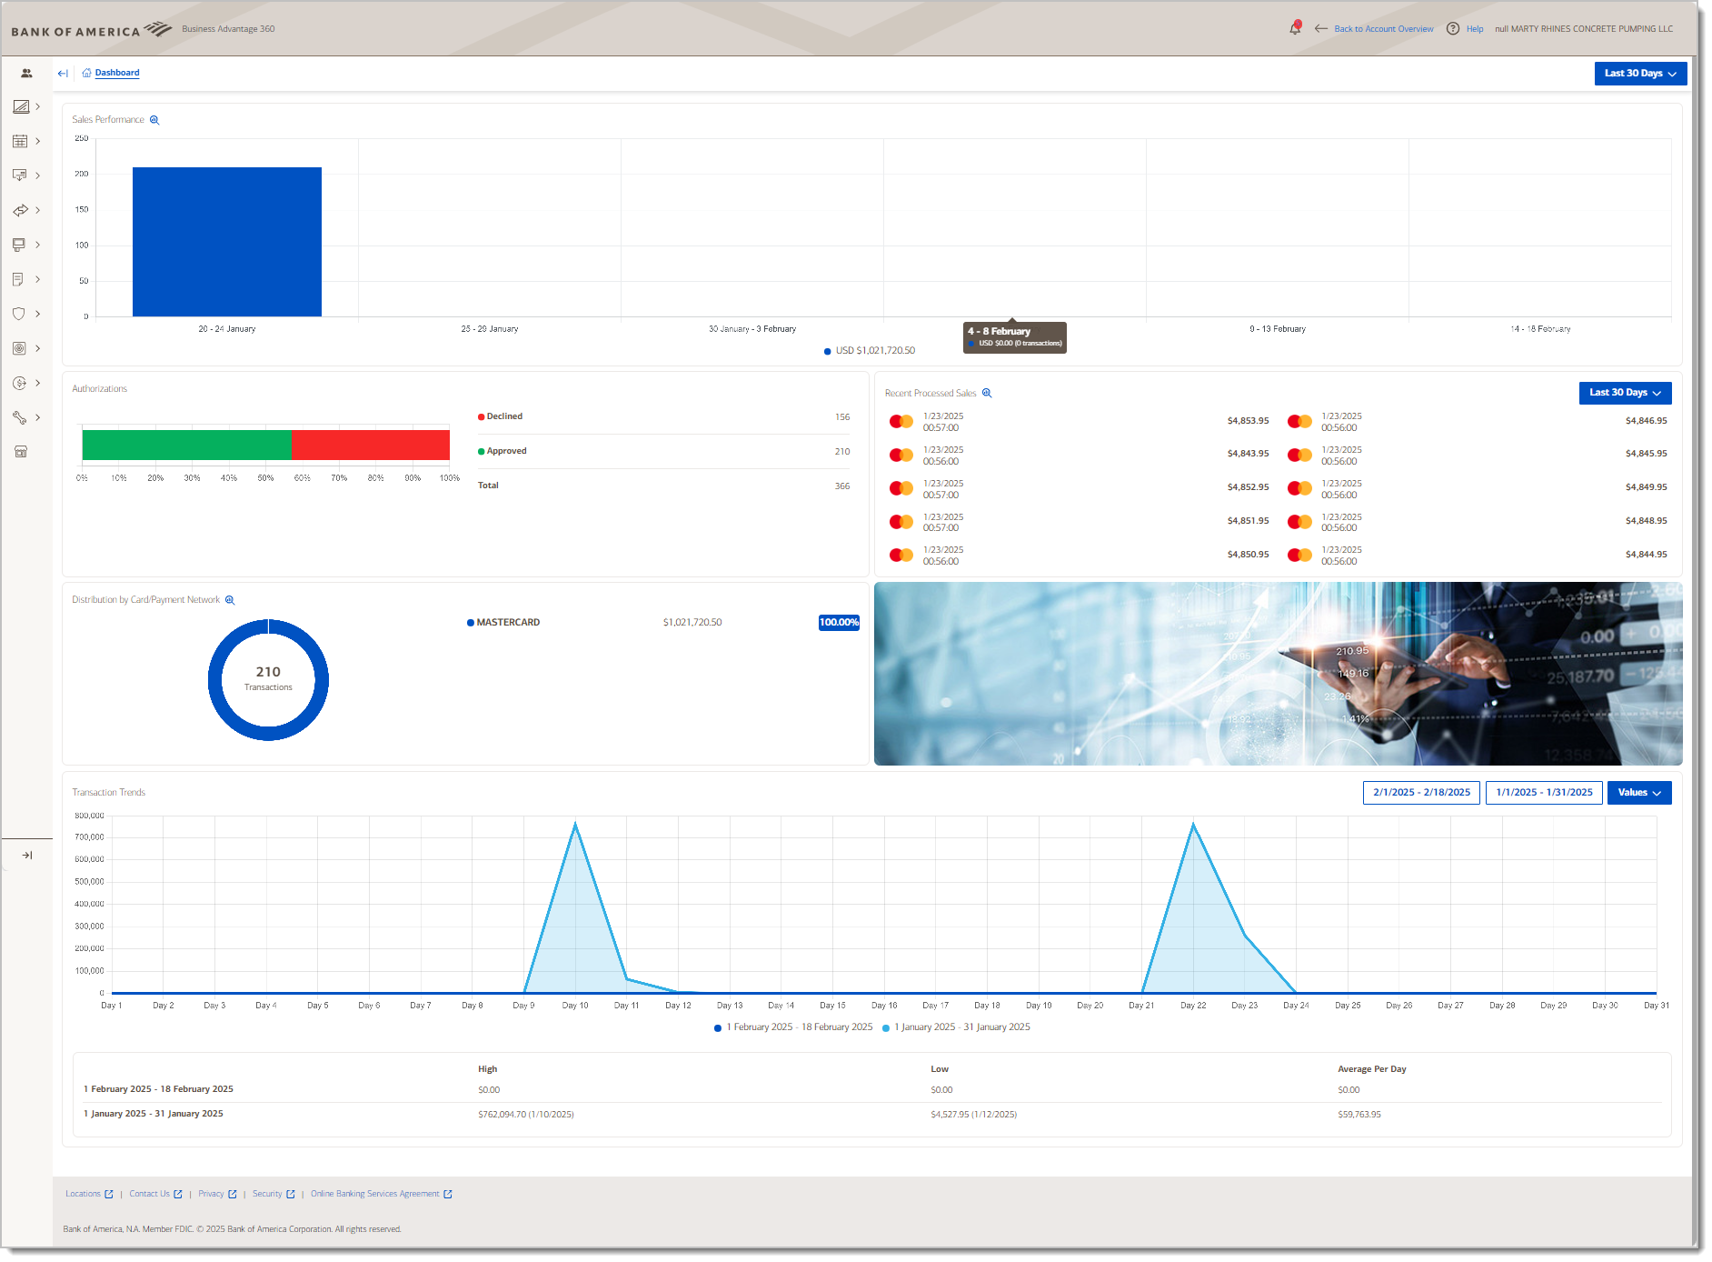Image resolution: width=1712 pixels, height=1262 pixels.
Task: Open the storefront icon in sidebar
Action: (20, 452)
